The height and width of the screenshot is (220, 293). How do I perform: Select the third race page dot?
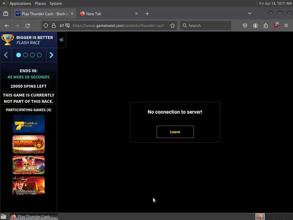click(32, 55)
